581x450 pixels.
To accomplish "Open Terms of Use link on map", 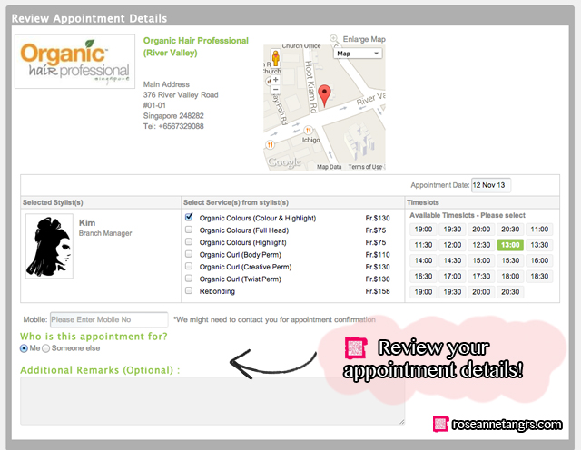I will [365, 167].
